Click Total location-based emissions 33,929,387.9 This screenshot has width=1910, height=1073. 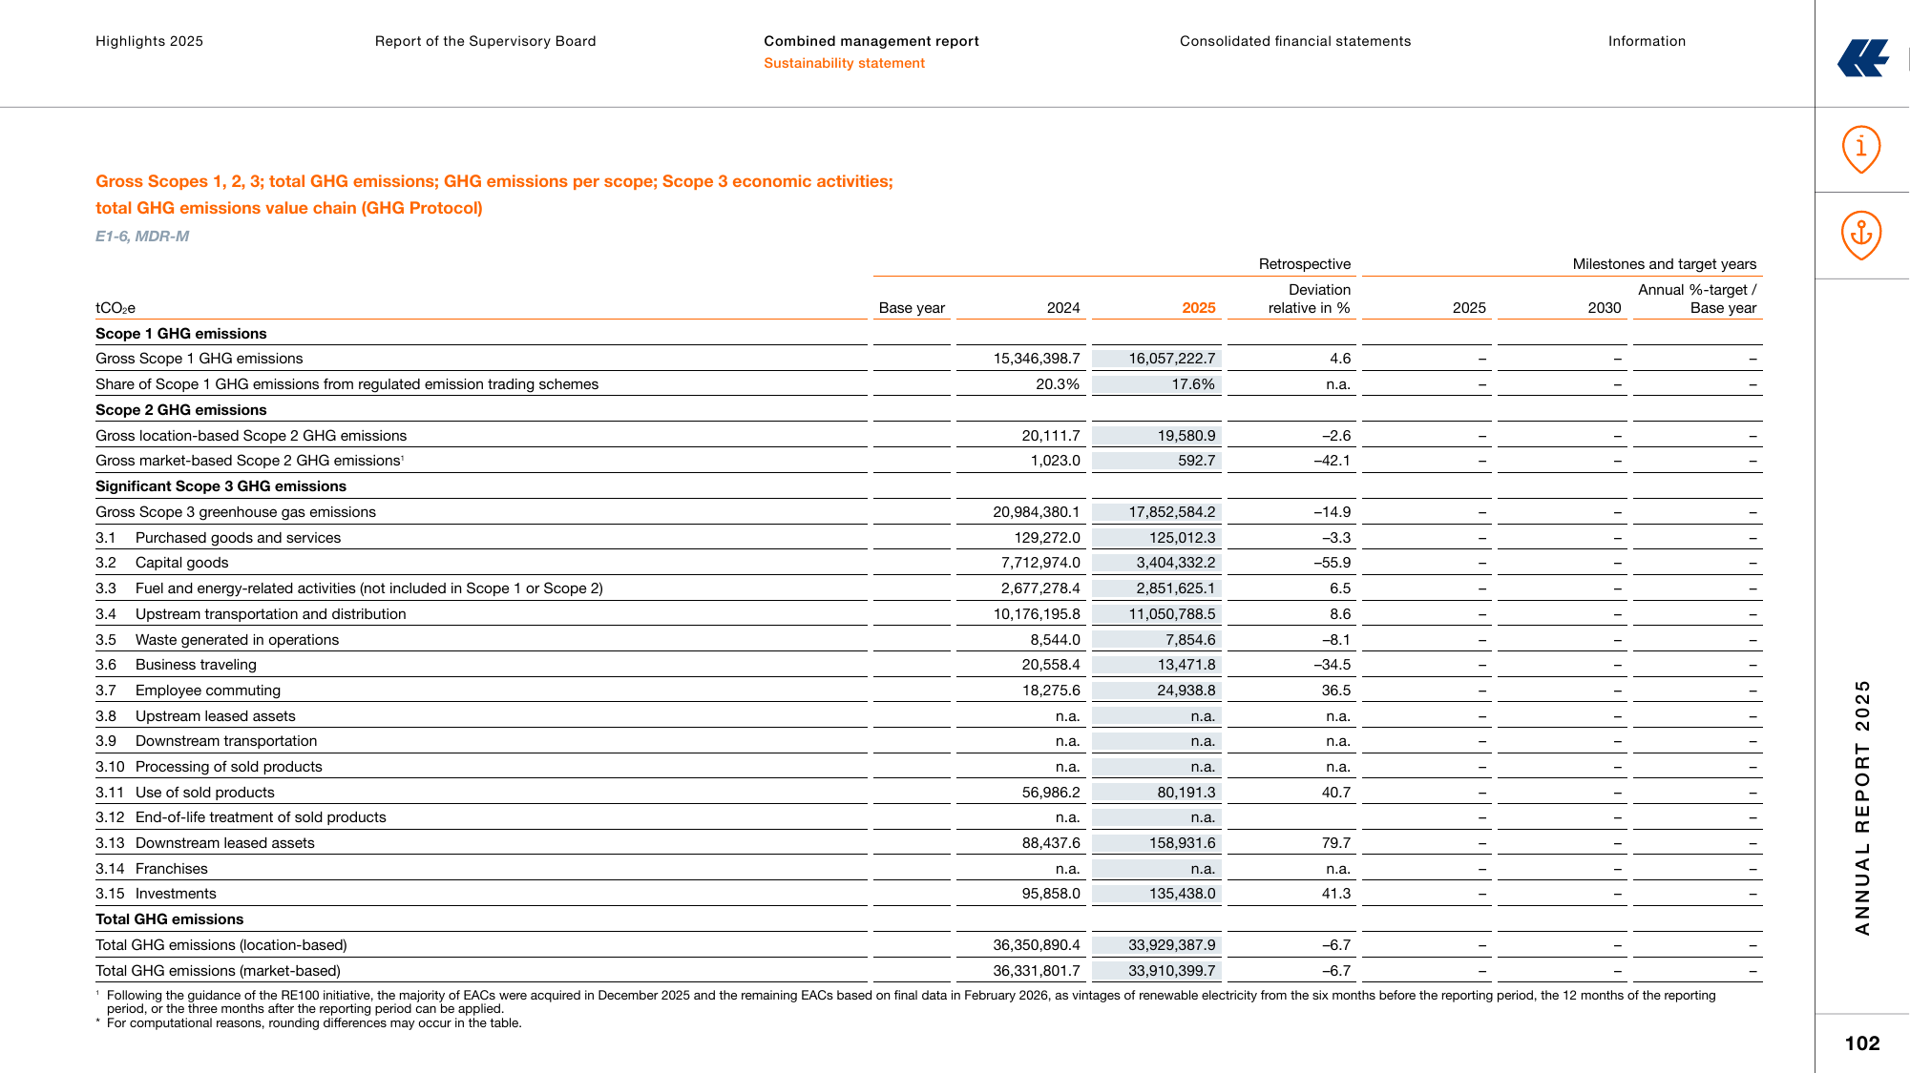[1172, 945]
